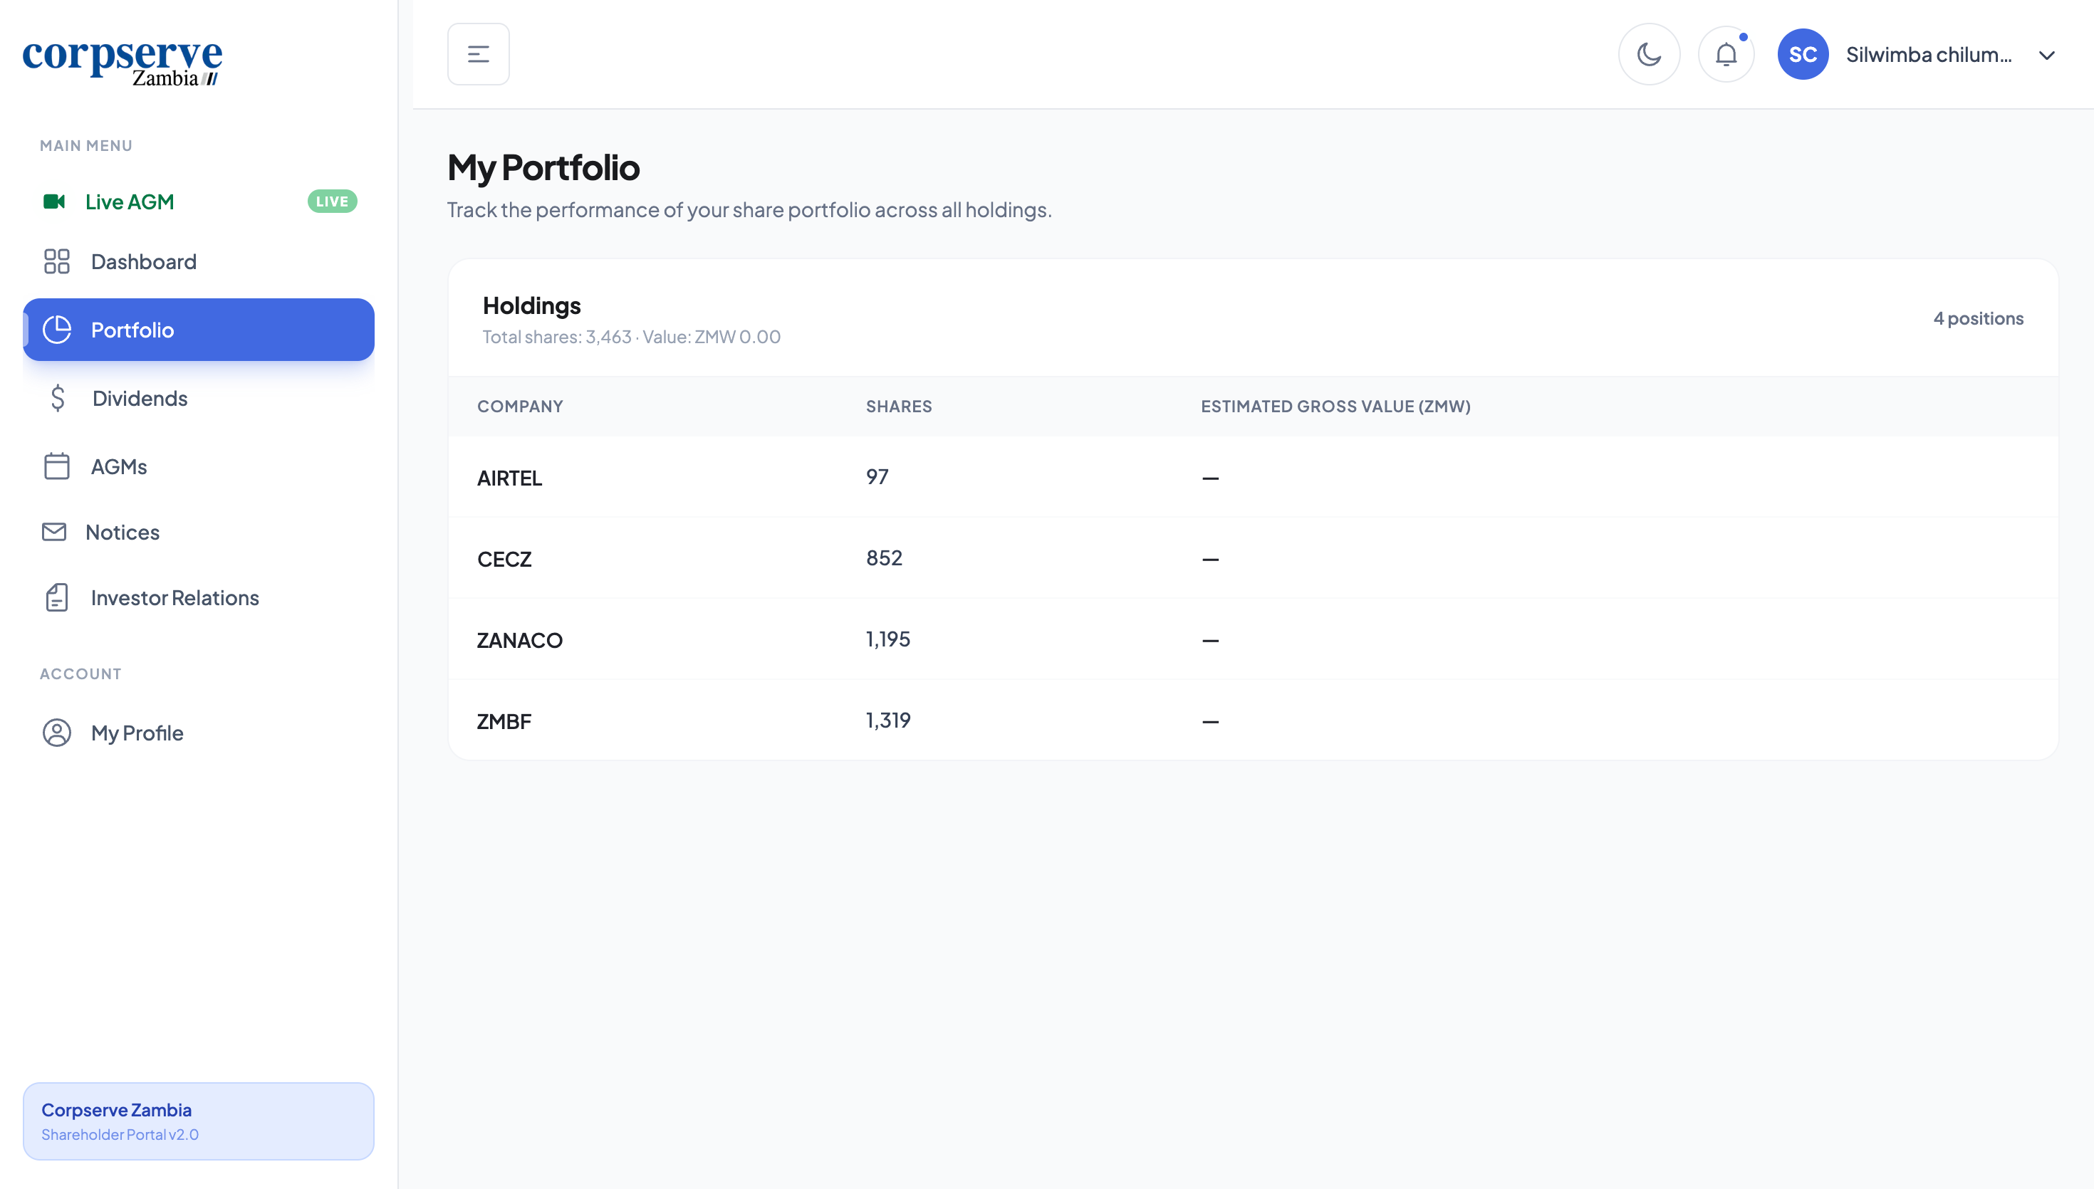Screen dimensions: 2094x1189
Task: Select the Live AGM camera icon
Action: (55, 201)
